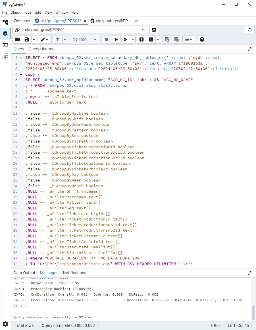Image resolution: width=256 pixels, height=330 pixels.
Task: Open the filter options dropdown arrow
Action: pyautogui.click(x=65, y=39)
